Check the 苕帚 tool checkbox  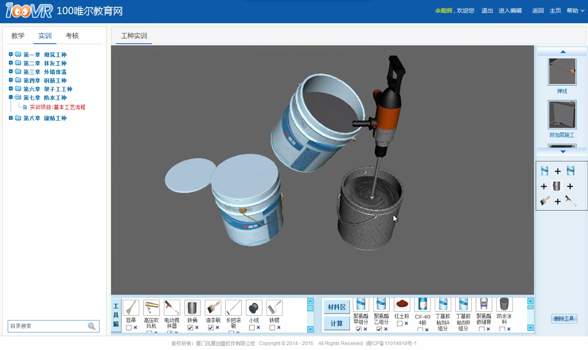[129, 328]
